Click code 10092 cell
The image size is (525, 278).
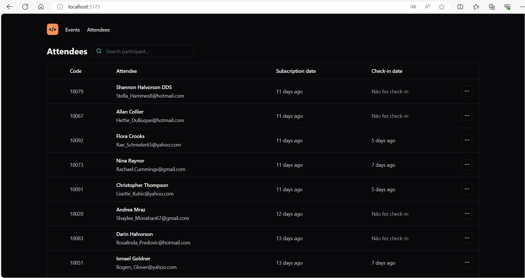tap(77, 141)
